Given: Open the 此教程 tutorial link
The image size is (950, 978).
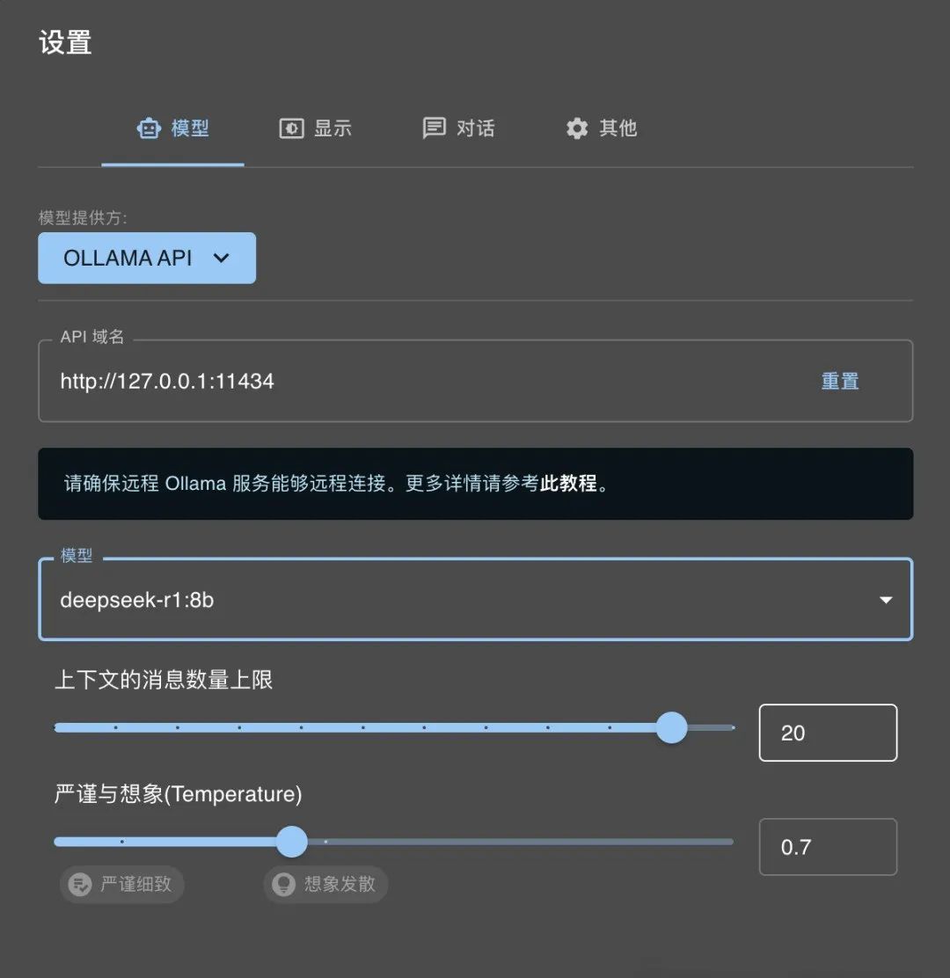Looking at the screenshot, I should click(568, 484).
